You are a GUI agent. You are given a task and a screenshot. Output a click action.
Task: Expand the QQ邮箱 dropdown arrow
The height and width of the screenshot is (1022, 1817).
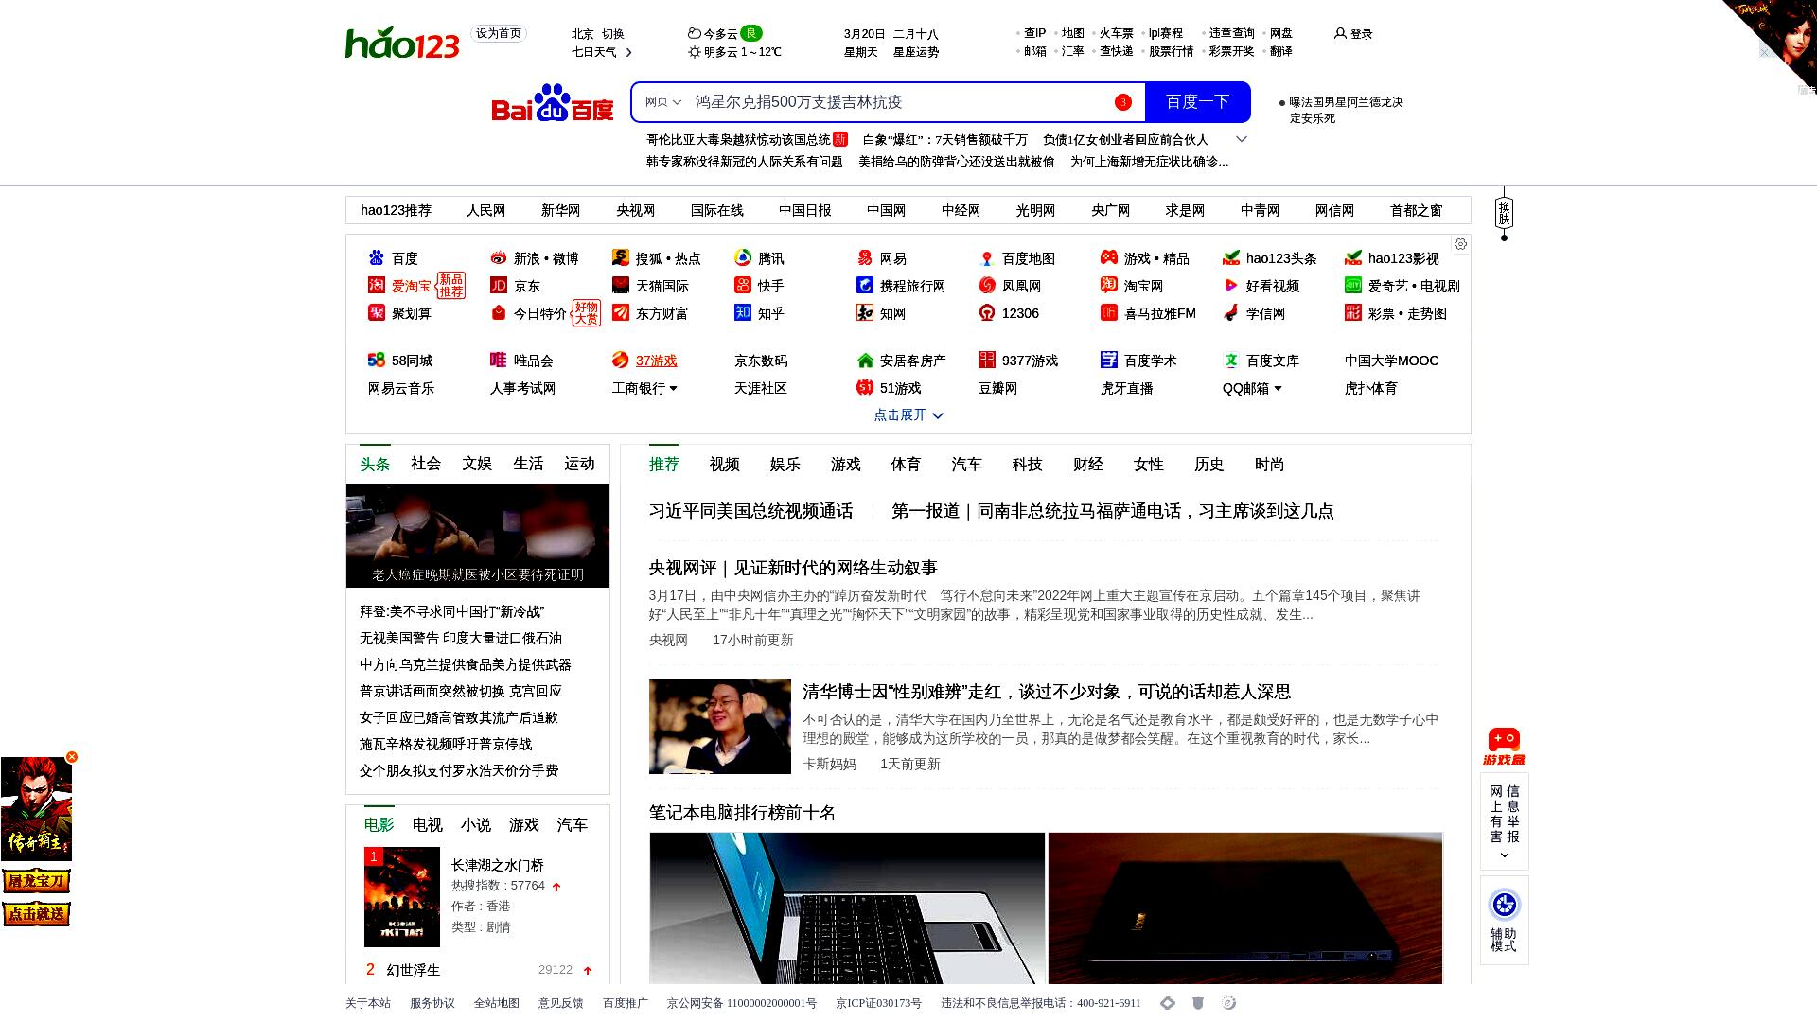click(x=1278, y=388)
